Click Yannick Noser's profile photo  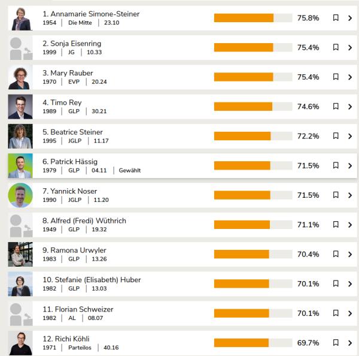[20, 195]
